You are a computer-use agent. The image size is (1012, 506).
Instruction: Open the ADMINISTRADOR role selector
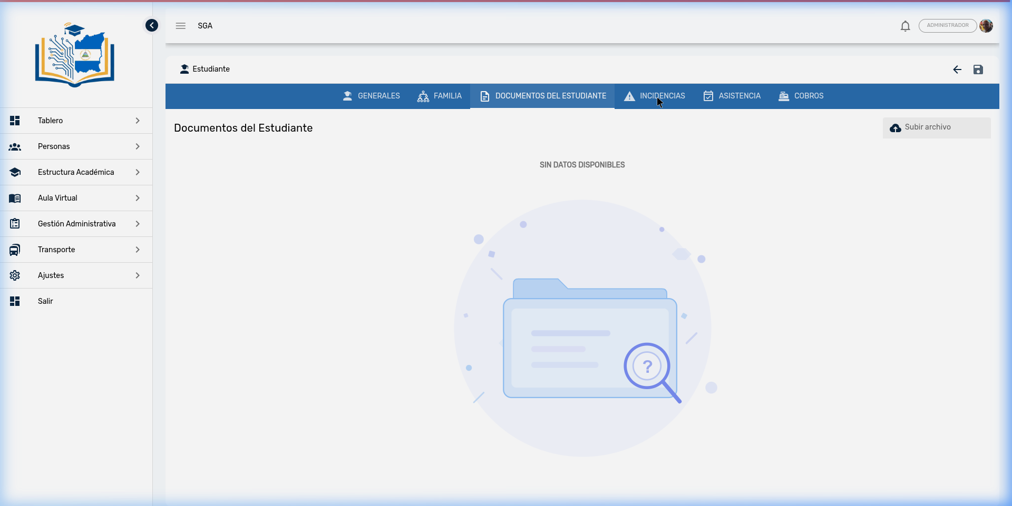947,25
